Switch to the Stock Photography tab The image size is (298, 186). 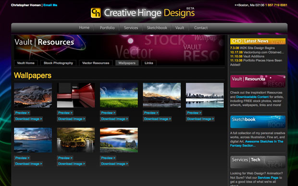(58, 63)
